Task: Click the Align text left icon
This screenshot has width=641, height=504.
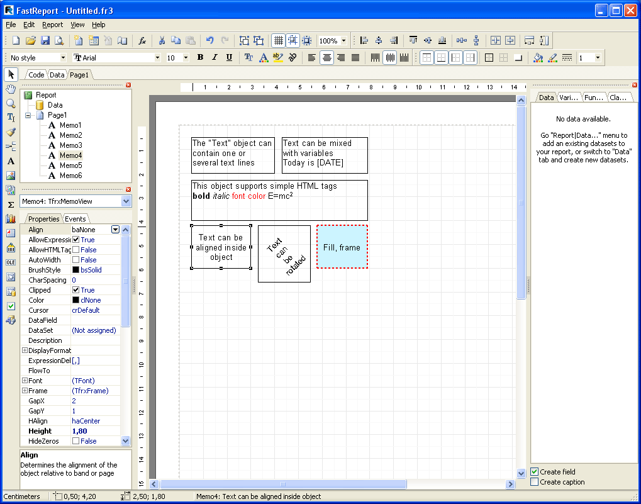Action: coord(312,58)
